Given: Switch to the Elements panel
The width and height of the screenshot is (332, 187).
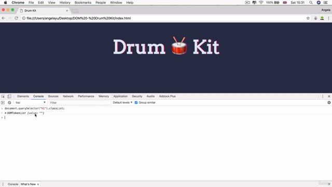Looking at the screenshot, I should coord(23,96).
